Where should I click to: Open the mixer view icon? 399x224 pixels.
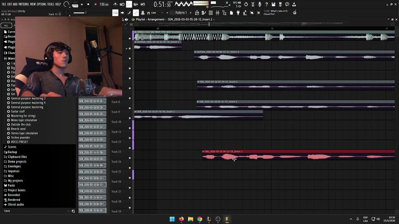pyautogui.click(x=218, y=13)
